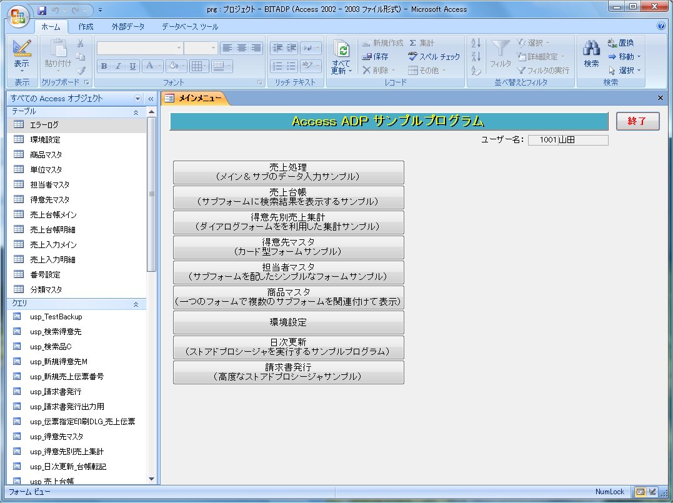The width and height of the screenshot is (673, 503).
Task: Click the 商品マスタ form button
Action: click(x=289, y=297)
